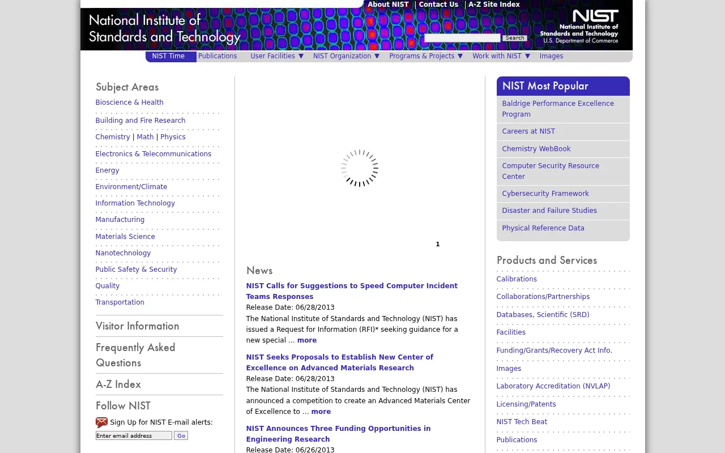Open the A-Z Index sidebar heading
725x453 pixels.
[118, 384]
